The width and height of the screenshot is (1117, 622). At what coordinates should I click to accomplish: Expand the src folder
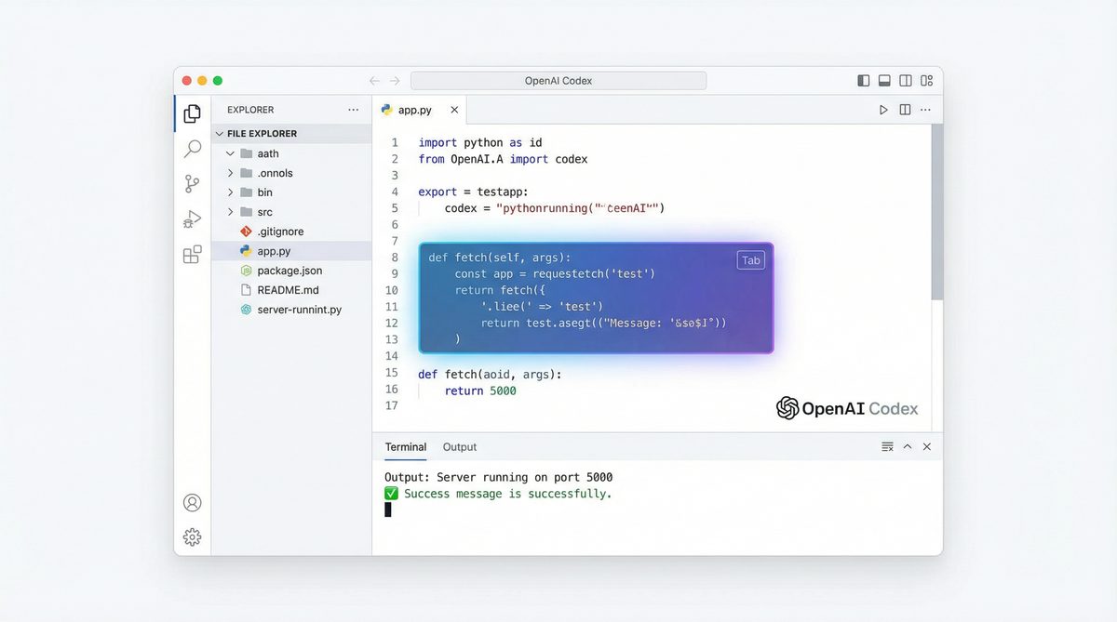tap(230, 211)
